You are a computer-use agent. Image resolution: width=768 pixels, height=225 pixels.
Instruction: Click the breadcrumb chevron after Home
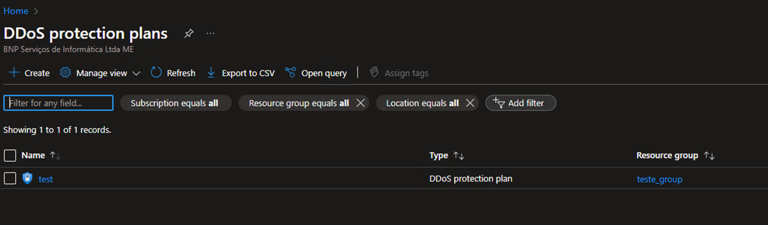(36, 11)
